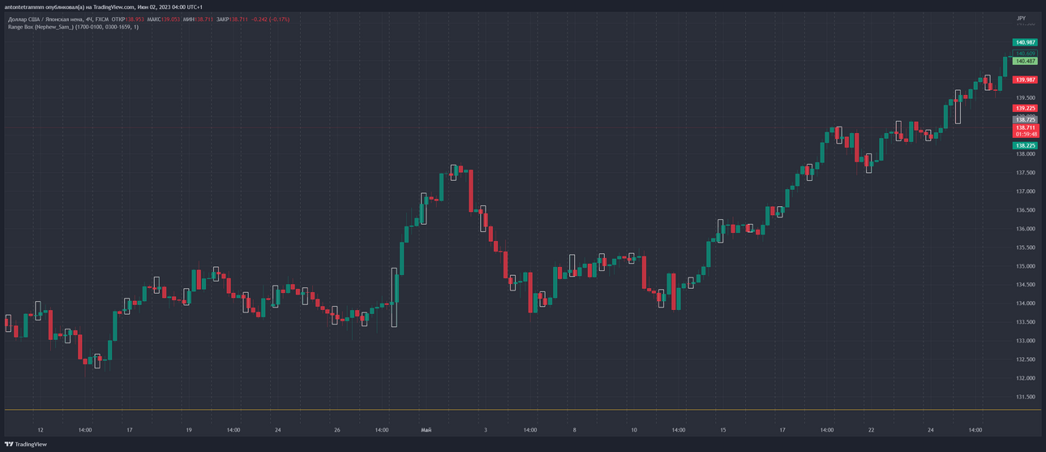Click the 14:00 label between 12 and 17
Screen dimensions: 1046x452
tap(85, 430)
